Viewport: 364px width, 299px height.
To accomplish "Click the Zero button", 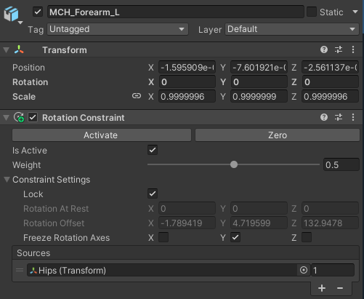I will pos(278,135).
